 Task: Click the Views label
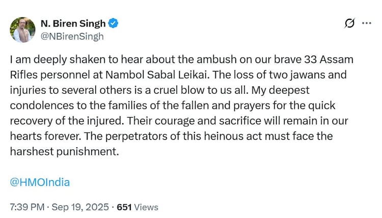tap(146, 207)
